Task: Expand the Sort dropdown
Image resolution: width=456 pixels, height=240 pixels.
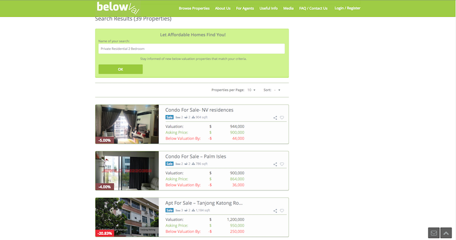Action: coord(277,90)
